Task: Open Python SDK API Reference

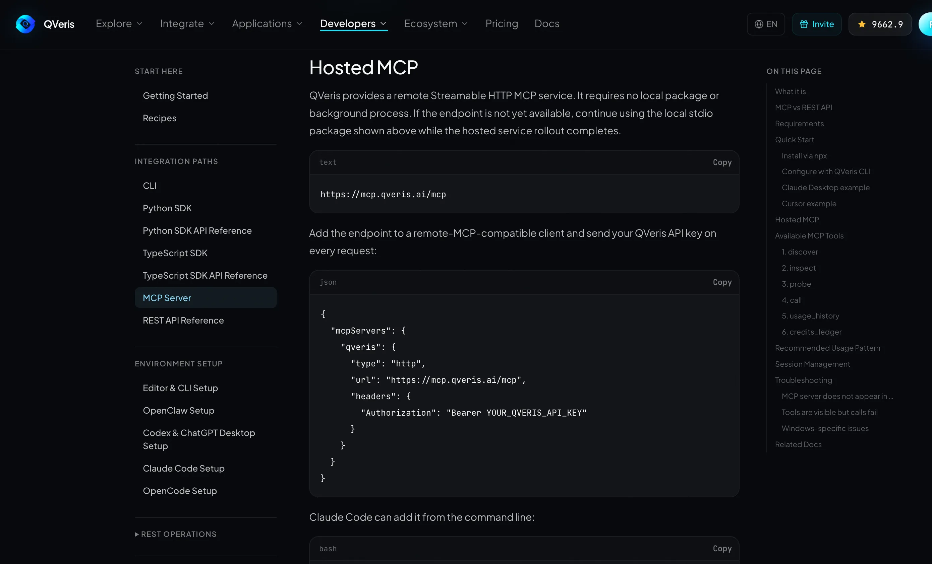Action: pos(197,230)
